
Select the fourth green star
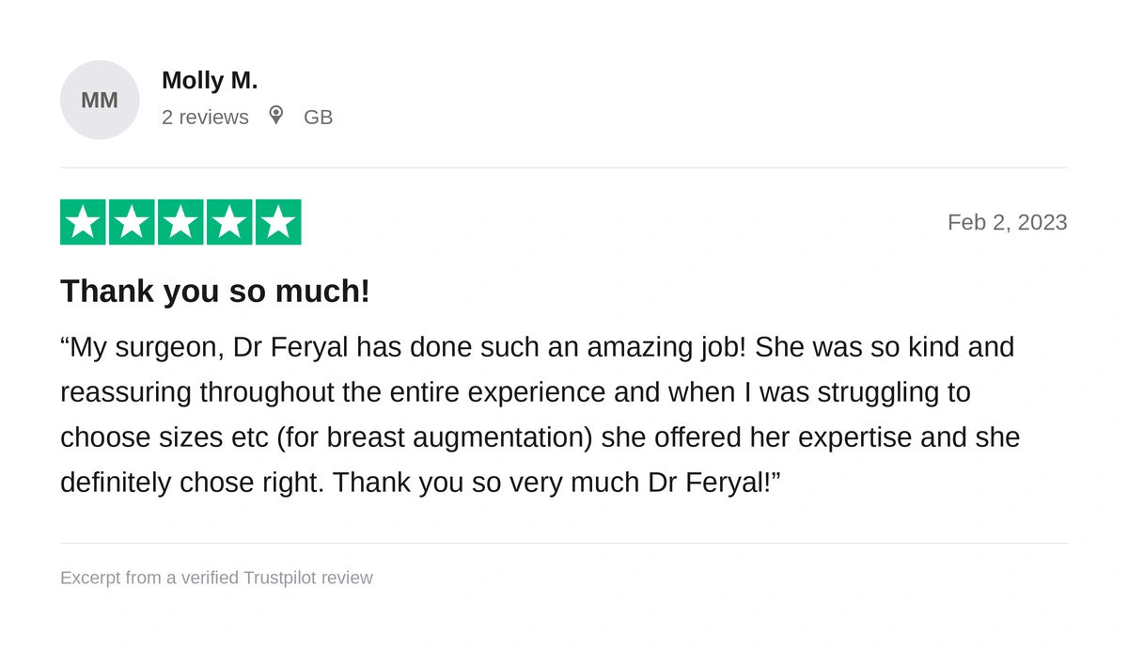click(229, 222)
